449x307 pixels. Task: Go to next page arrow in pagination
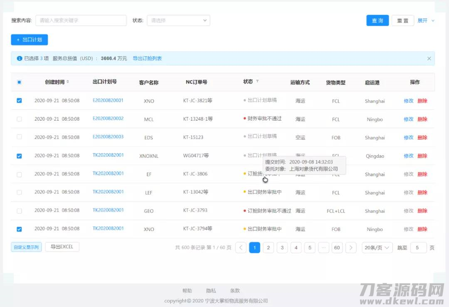click(x=351, y=248)
